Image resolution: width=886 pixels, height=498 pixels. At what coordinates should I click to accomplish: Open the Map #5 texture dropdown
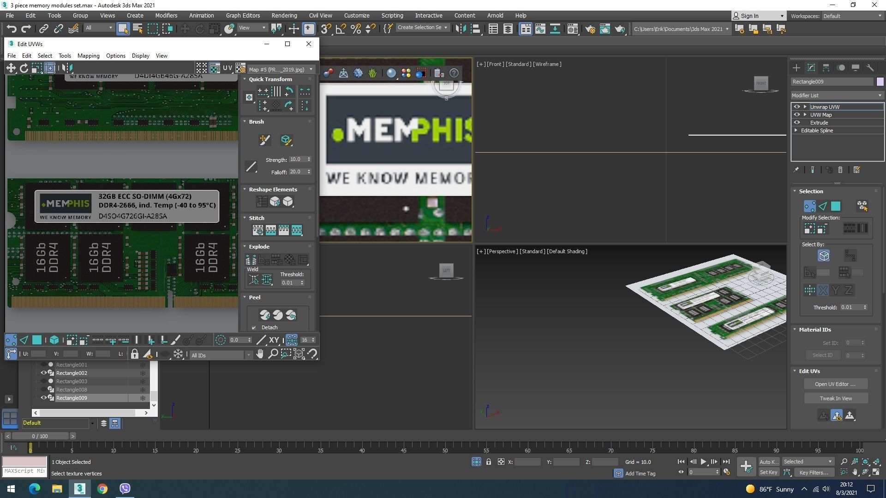[281, 69]
